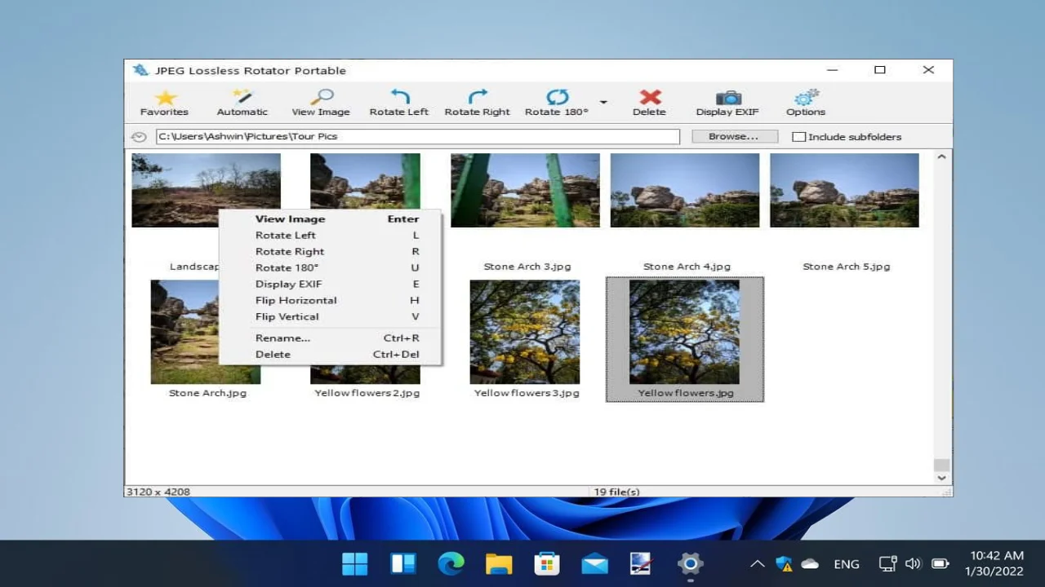The height and width of the screenshot is (587, 1045).
Task: Show hidden system tray icons chevron
Action: [x=757, y=563]
